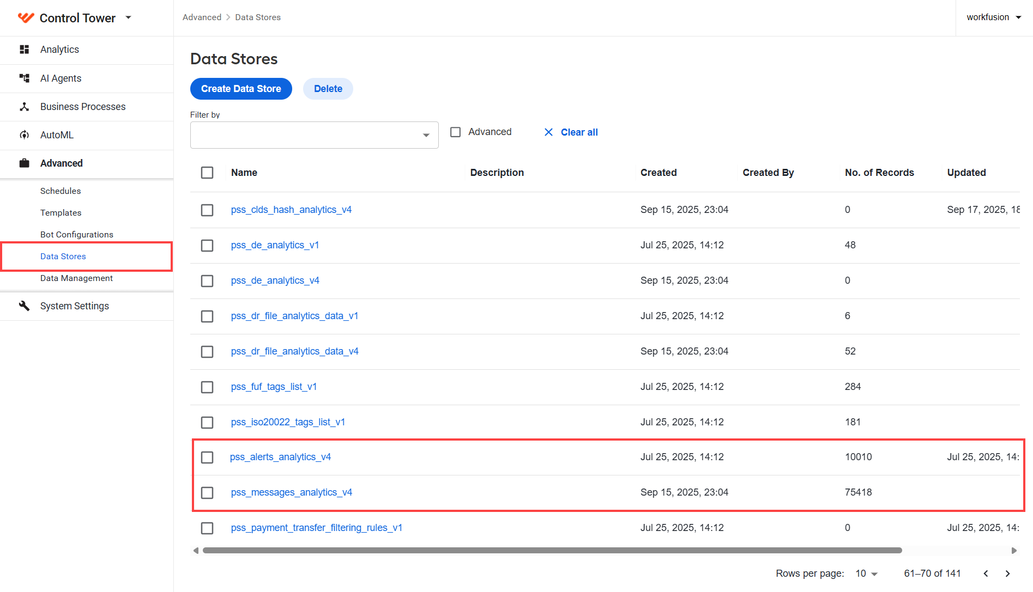The width and height of the screenshot is (1033, 592).
Task: Click the Create Data Store button
Action: [x=241, y=89]
